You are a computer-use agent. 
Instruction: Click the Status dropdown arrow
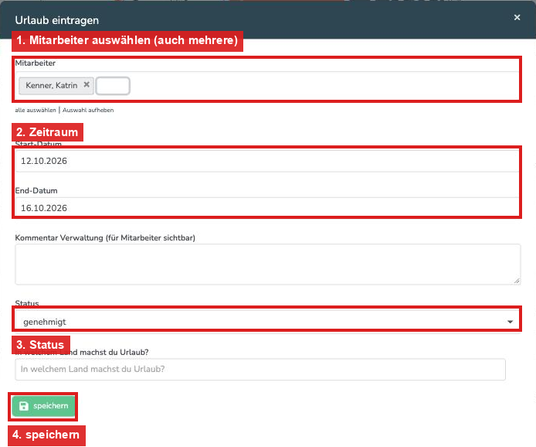point(510,322)
